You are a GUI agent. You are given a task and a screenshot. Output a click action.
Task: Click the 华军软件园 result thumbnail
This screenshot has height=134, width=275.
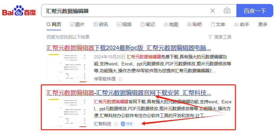(68, 68)
